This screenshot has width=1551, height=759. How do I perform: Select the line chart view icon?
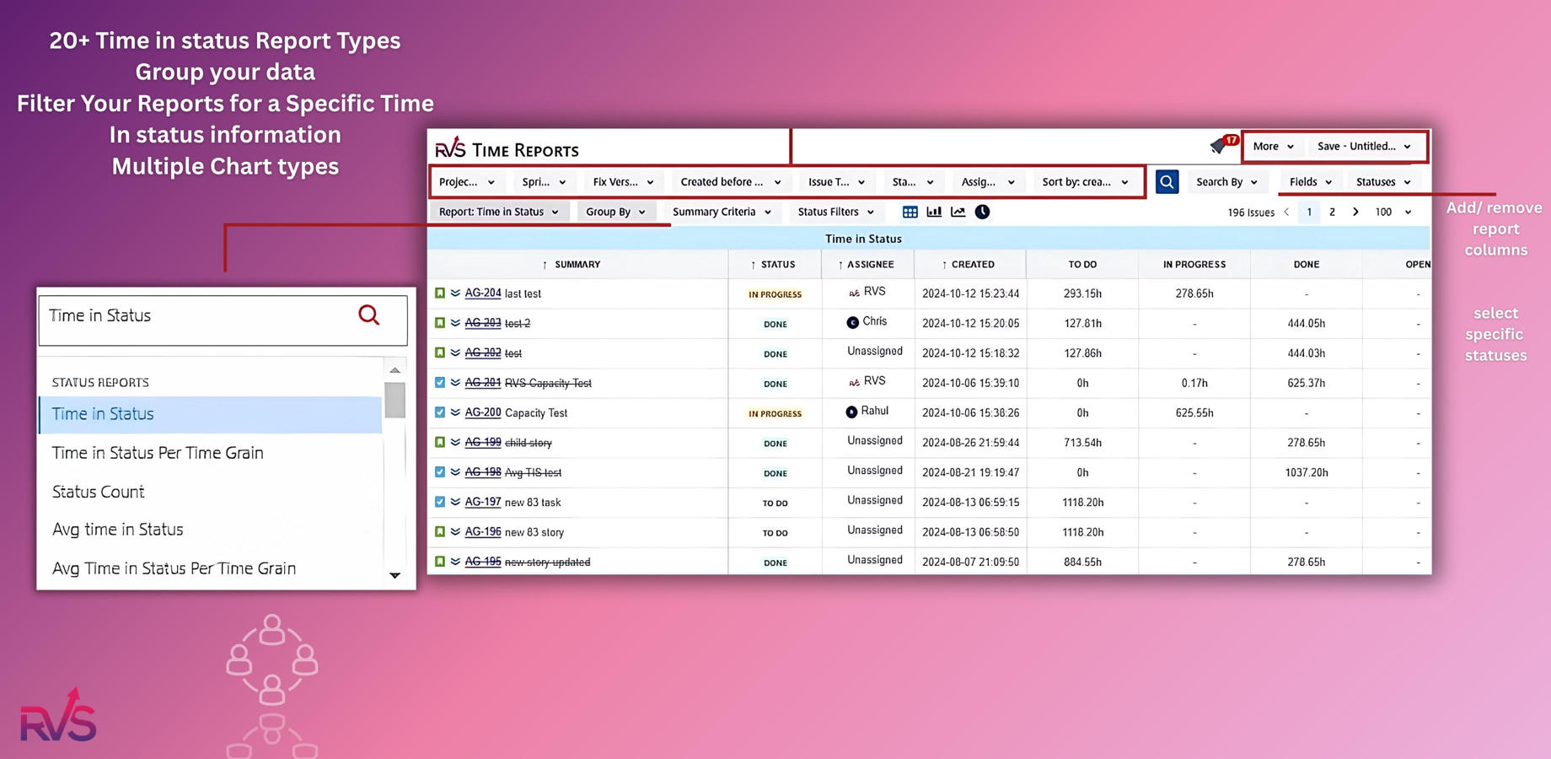[958, 213]
